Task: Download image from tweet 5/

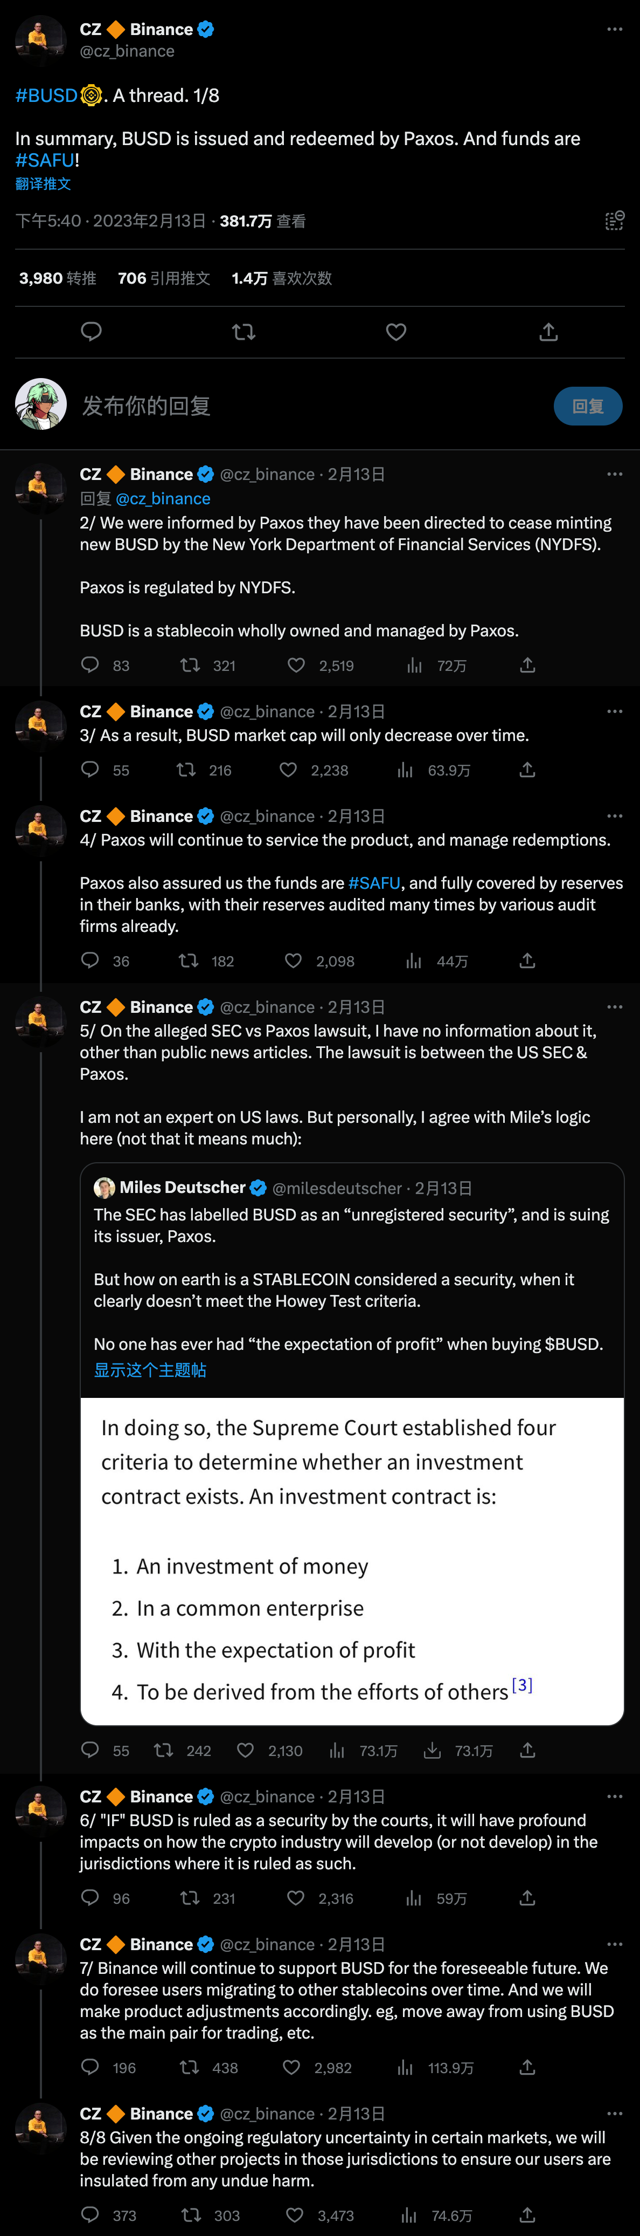Action: (x=432, y=1751)
